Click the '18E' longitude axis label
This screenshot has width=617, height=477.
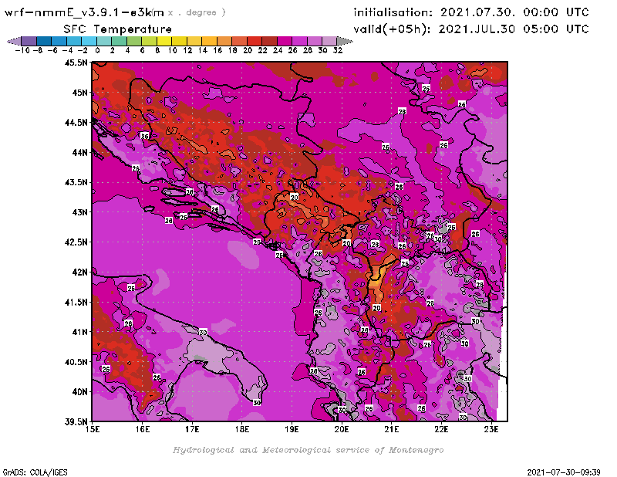pos(242,429)
